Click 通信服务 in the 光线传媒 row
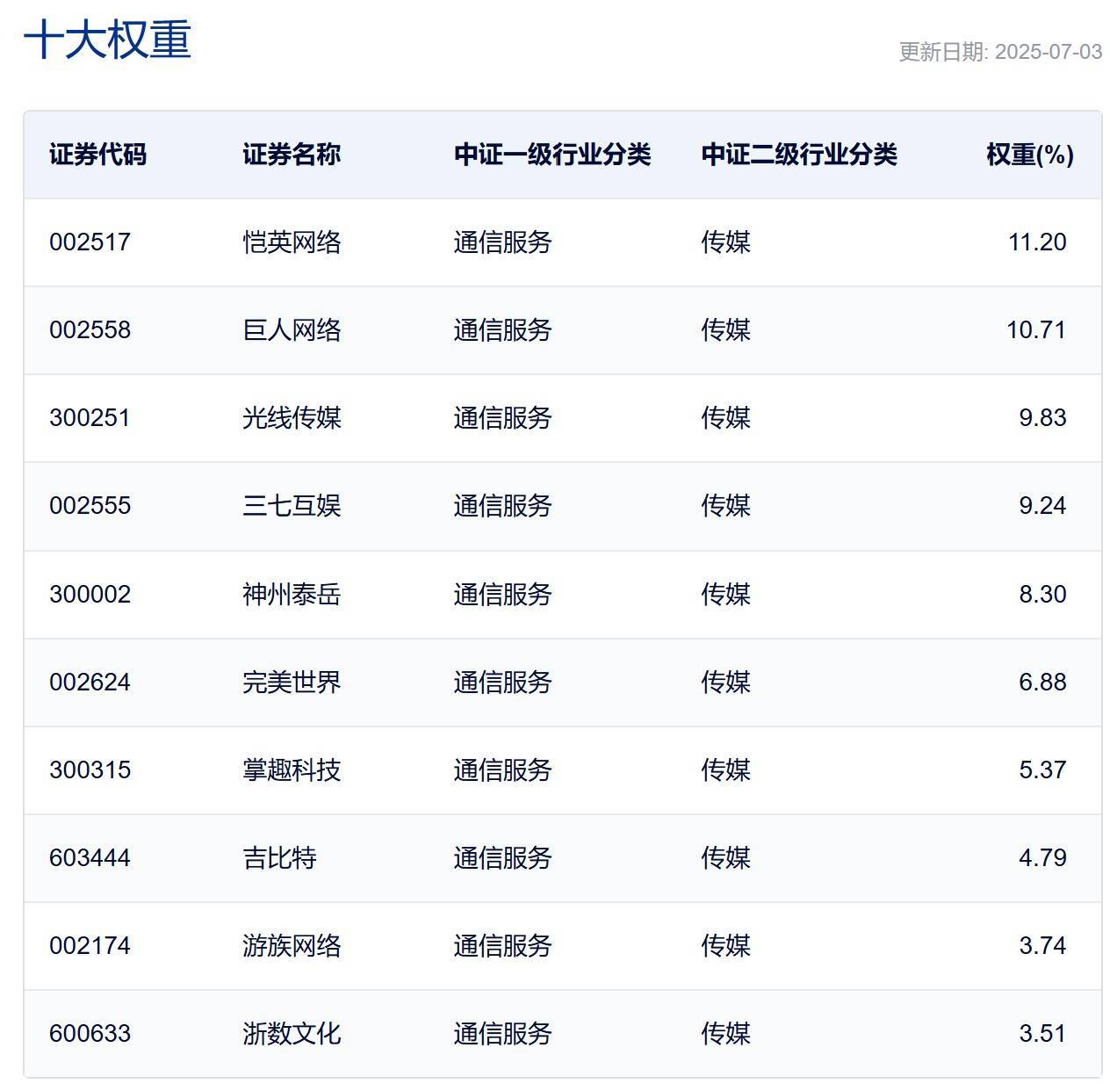This screenshot has width=1110, height=1091. pos(503,418)
